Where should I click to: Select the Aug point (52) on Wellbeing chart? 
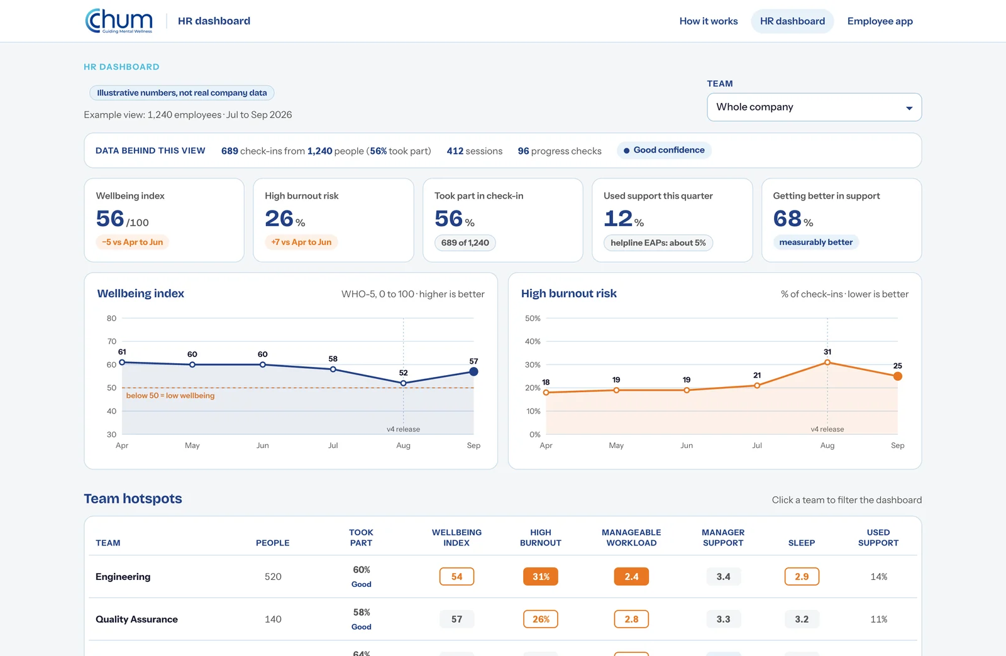click(404, 383)
